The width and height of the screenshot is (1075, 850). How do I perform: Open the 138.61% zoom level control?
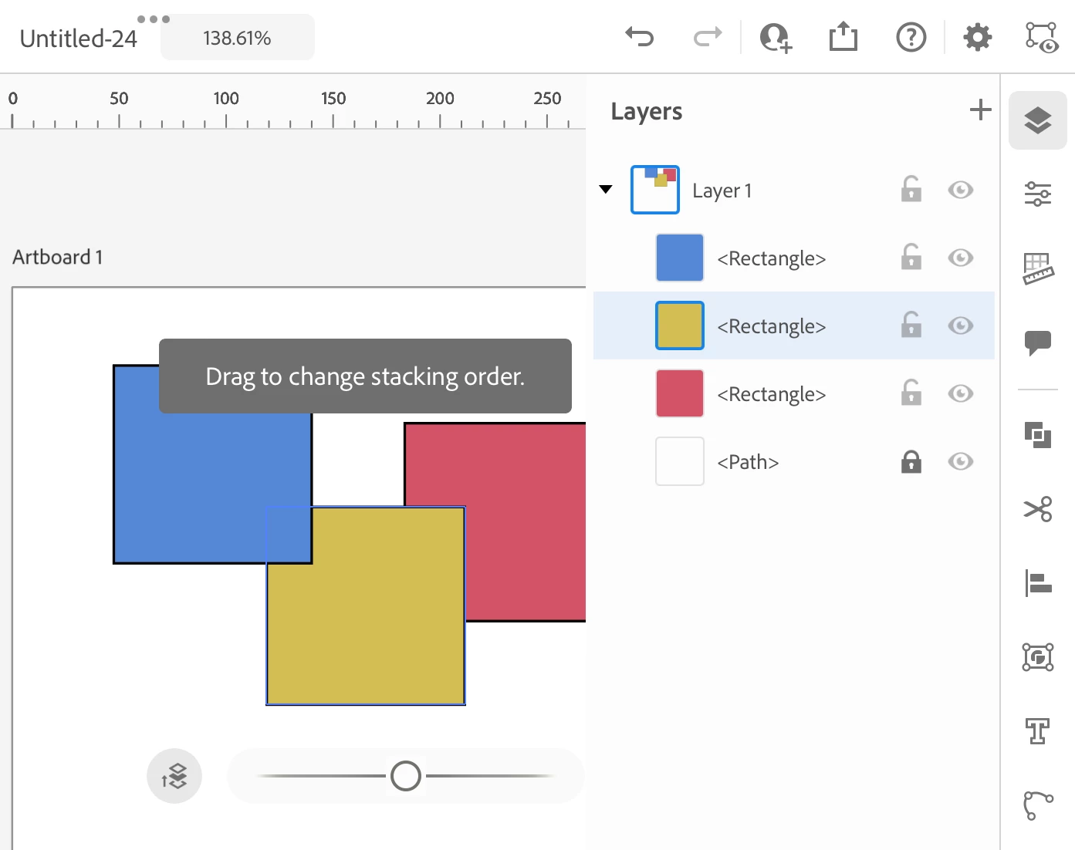point(238,38)
